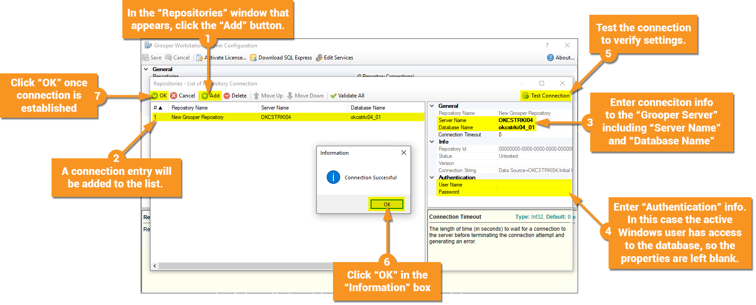Click the horizontal scrollbar left arrow in the list
Image resolution: width=756 pixels, height=305 pixels.
(x=155, y=266)
